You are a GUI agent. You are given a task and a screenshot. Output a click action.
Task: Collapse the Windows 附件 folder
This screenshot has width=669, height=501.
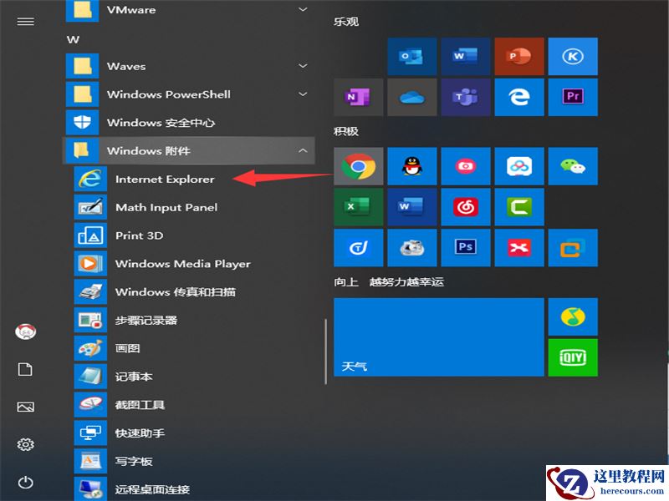303,150
